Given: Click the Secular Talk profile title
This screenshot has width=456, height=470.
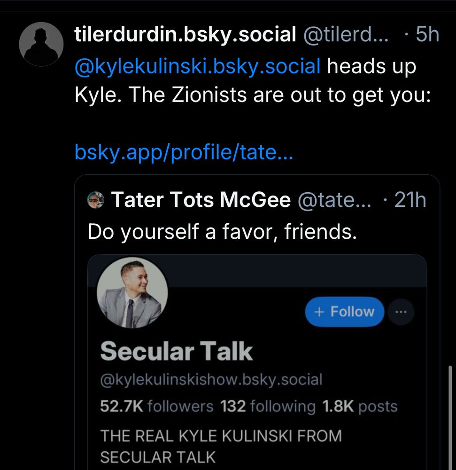Looking at the screenshot, I should (x=176, y=352).
